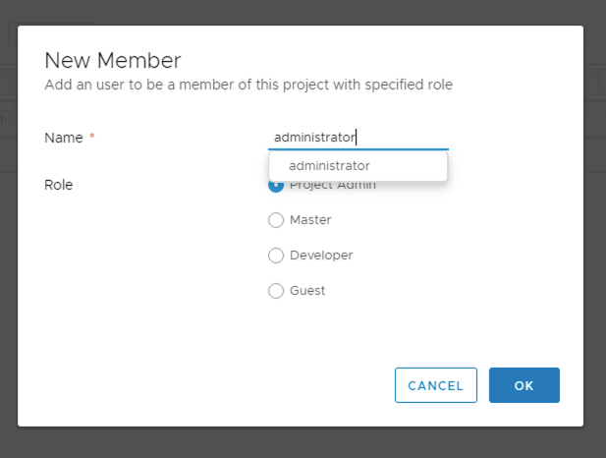Click the Name text input field
This screenshot has height=458, width=606.
click(358, 138)
